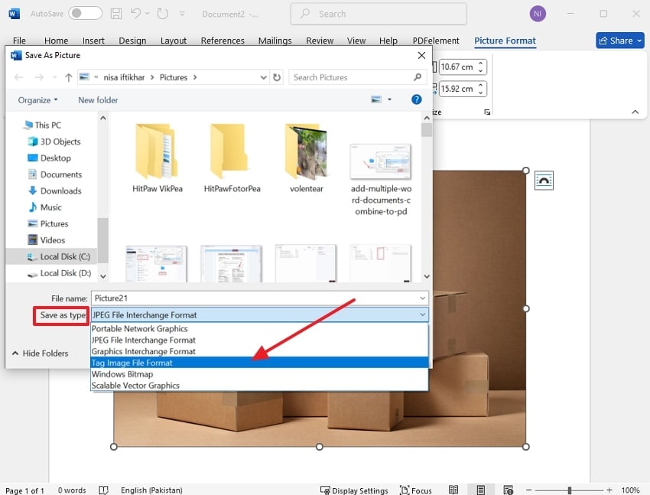Viewport: 650px width, 495px height.
Task: Click the Back arrow in dialog
Action: (x=18, y=77)
